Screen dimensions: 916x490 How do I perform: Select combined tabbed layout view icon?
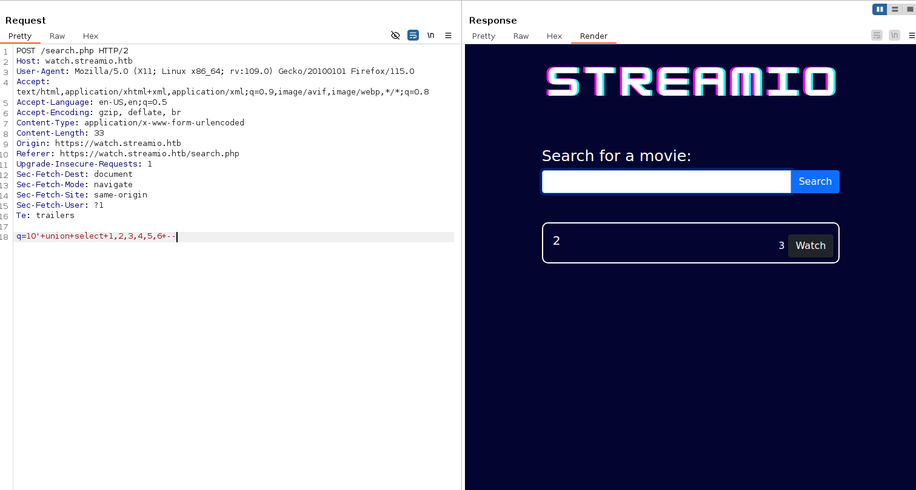(909, 9)
